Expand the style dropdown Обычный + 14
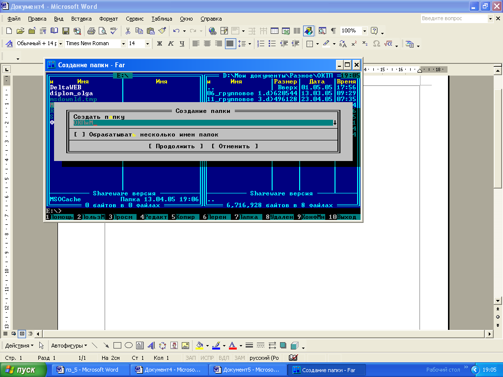 [60, 44]
